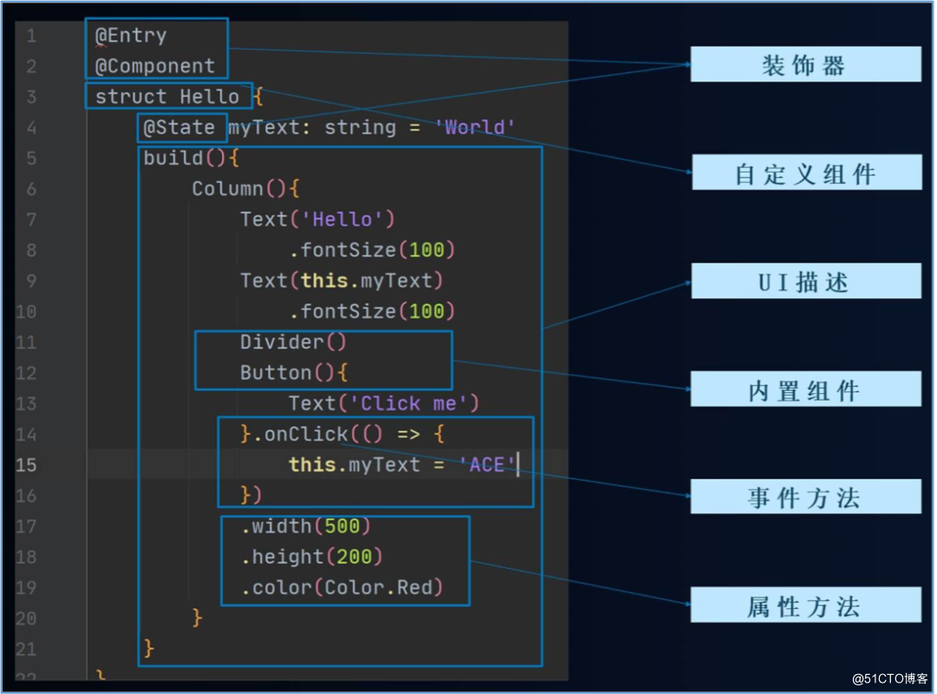Click the @Component decorator text
Viewport: 937px width, 694px height.
click(154, 66)
